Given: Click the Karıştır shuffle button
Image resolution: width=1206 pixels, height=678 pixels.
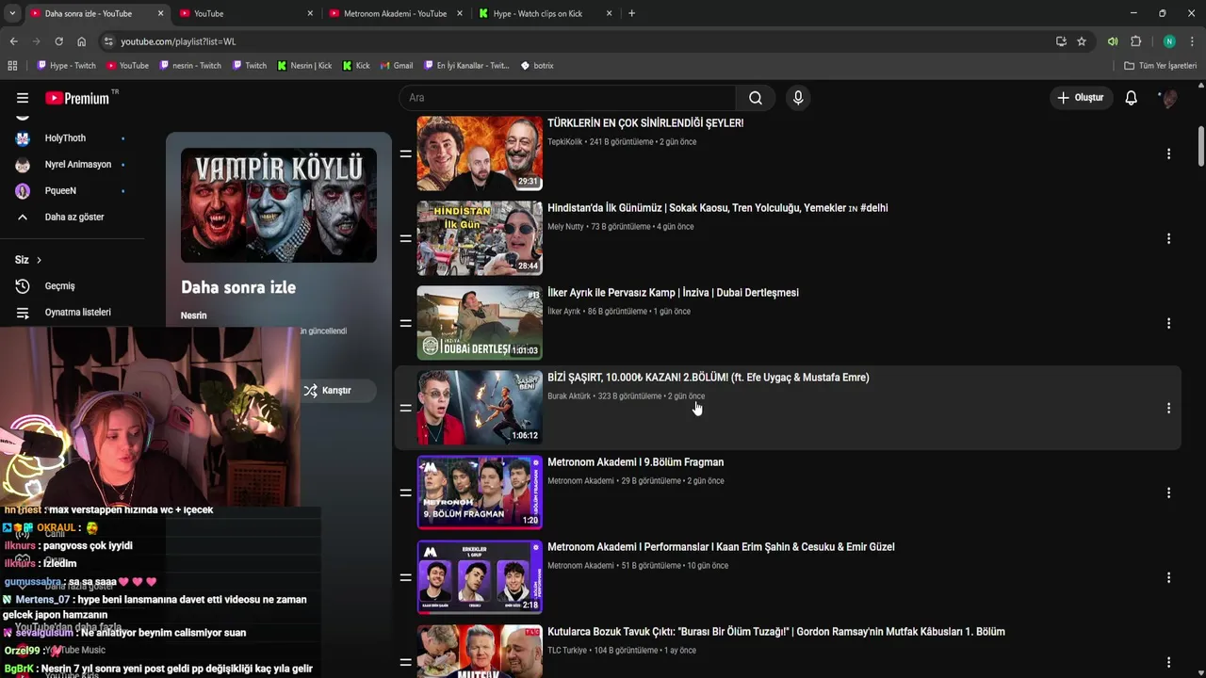Looking at the screenshot, I should 328,390.
